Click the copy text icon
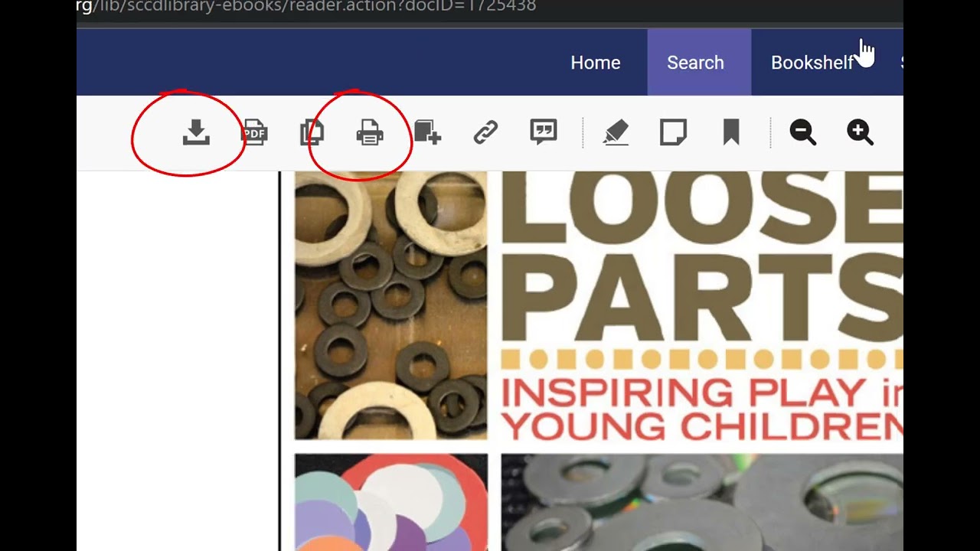This screenshot has height=551, width=980. point(312,132)
